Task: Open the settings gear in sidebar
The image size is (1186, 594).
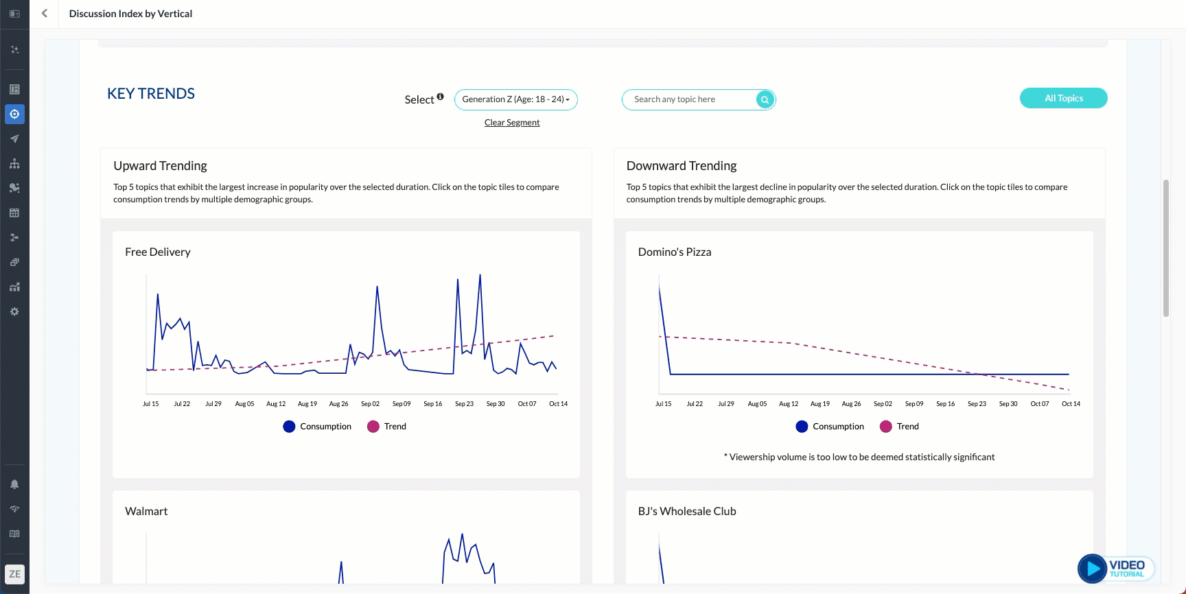Action: [x=14, y=311]
